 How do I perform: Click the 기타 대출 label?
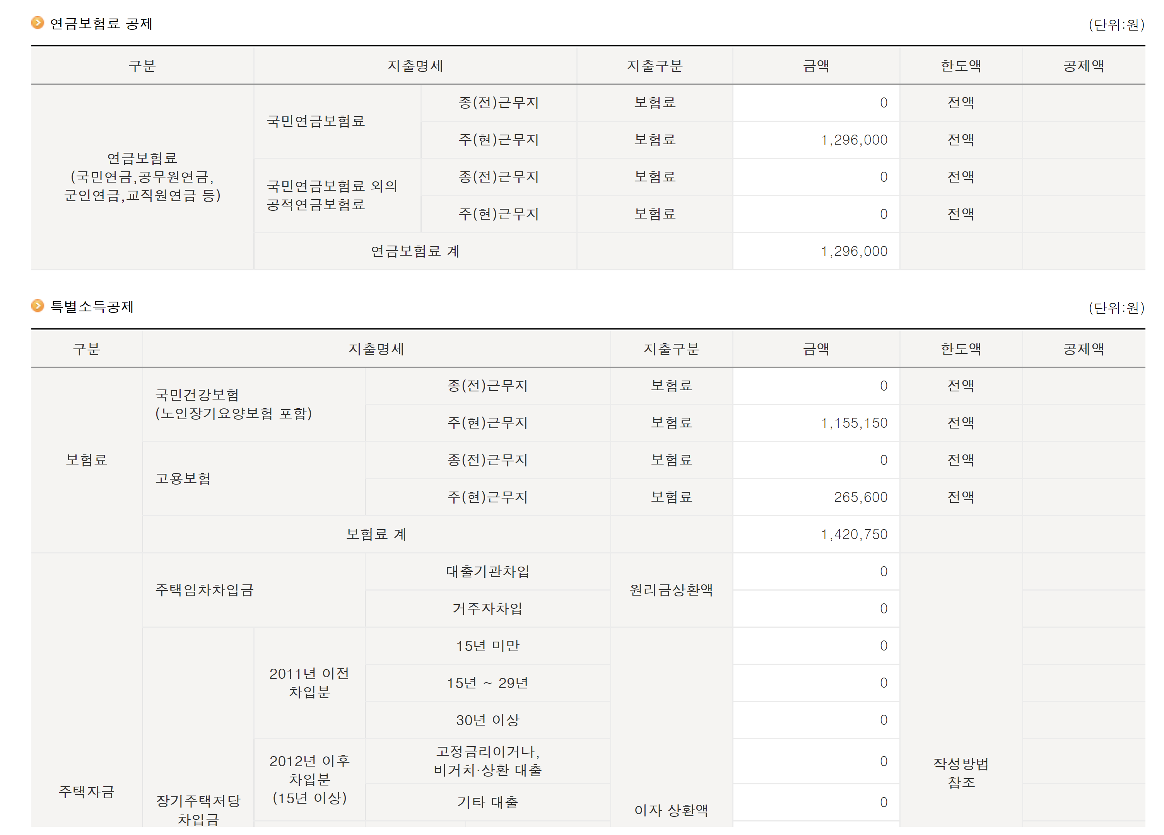click(x=487, y=802)
